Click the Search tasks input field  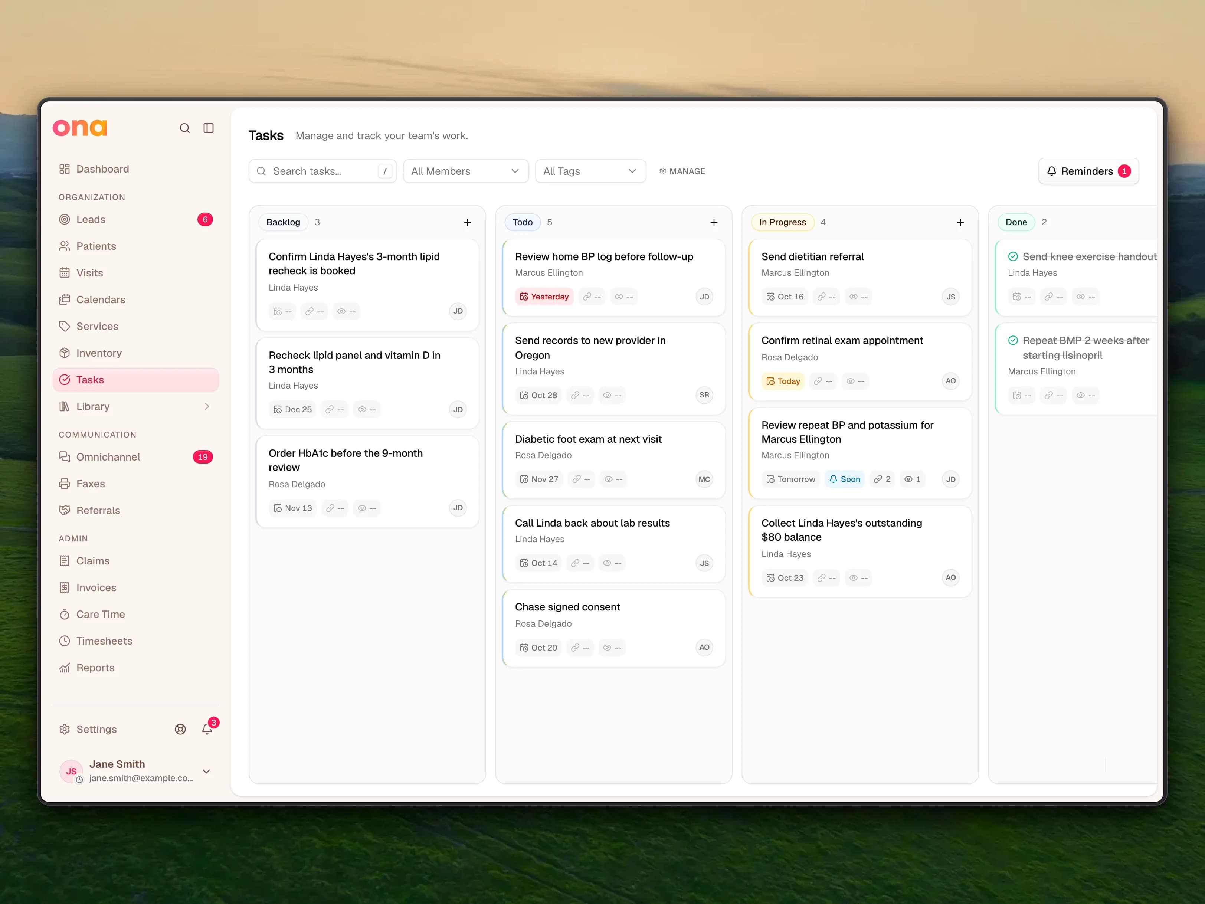(x=322, y=171)
